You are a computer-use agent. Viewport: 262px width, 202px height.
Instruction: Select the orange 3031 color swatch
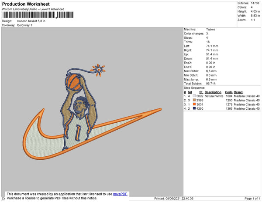click(194, 104)
